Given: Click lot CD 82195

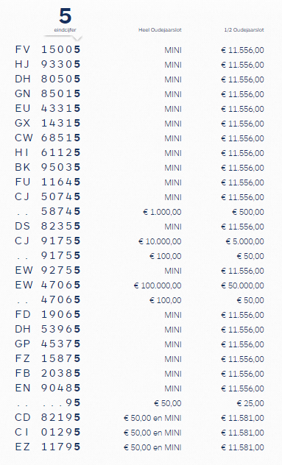Looking at the screenshot, I should (x=48, y=418).
